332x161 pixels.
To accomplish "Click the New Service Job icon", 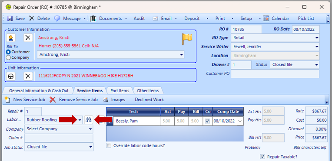I will tap(7, 100).
